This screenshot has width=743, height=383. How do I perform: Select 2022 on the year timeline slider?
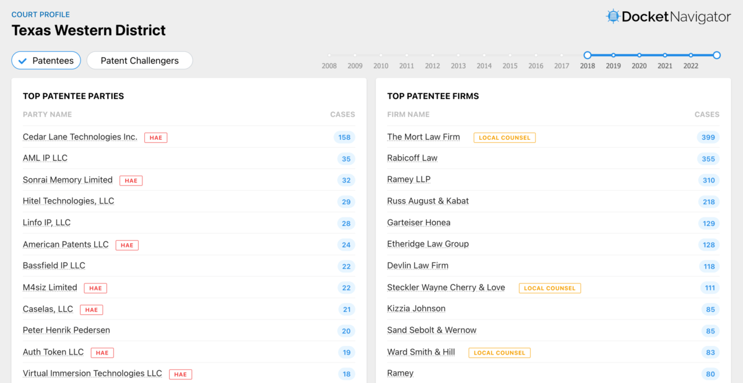tap(690, 54)
